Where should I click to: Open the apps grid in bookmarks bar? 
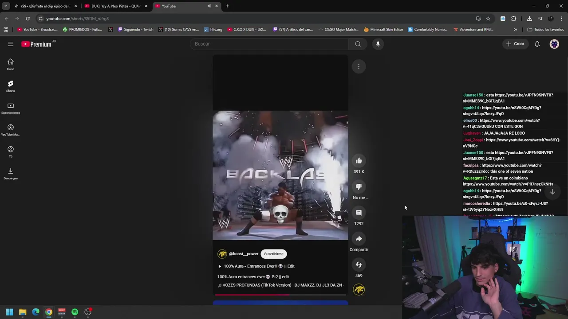pos(6,30)
